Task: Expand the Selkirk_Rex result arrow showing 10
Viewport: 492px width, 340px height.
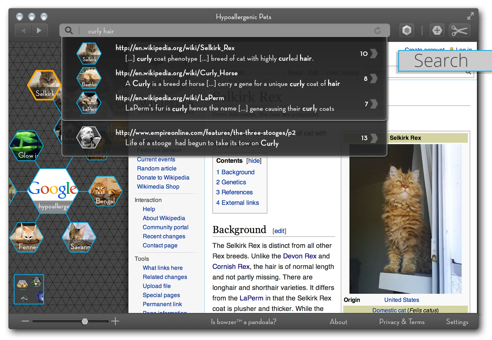Action: [x=374, y=54]
